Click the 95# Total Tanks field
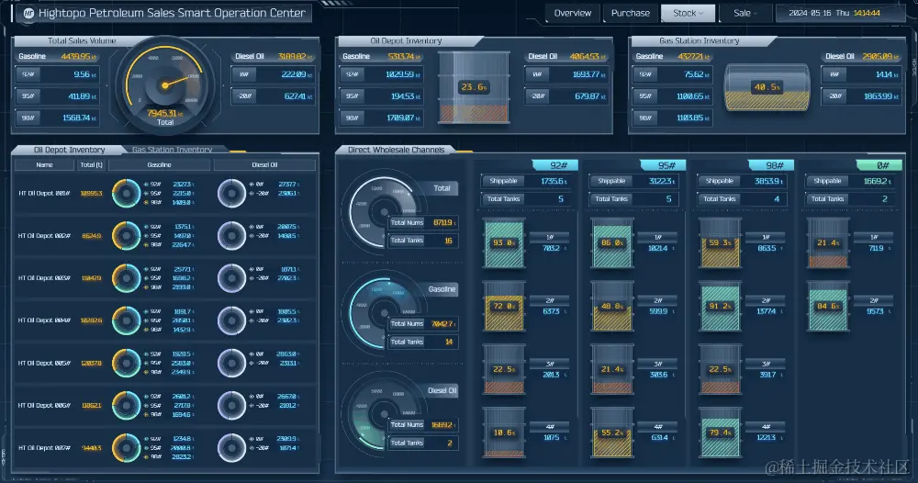Viewport: 918px width, 483px height. 634,199
